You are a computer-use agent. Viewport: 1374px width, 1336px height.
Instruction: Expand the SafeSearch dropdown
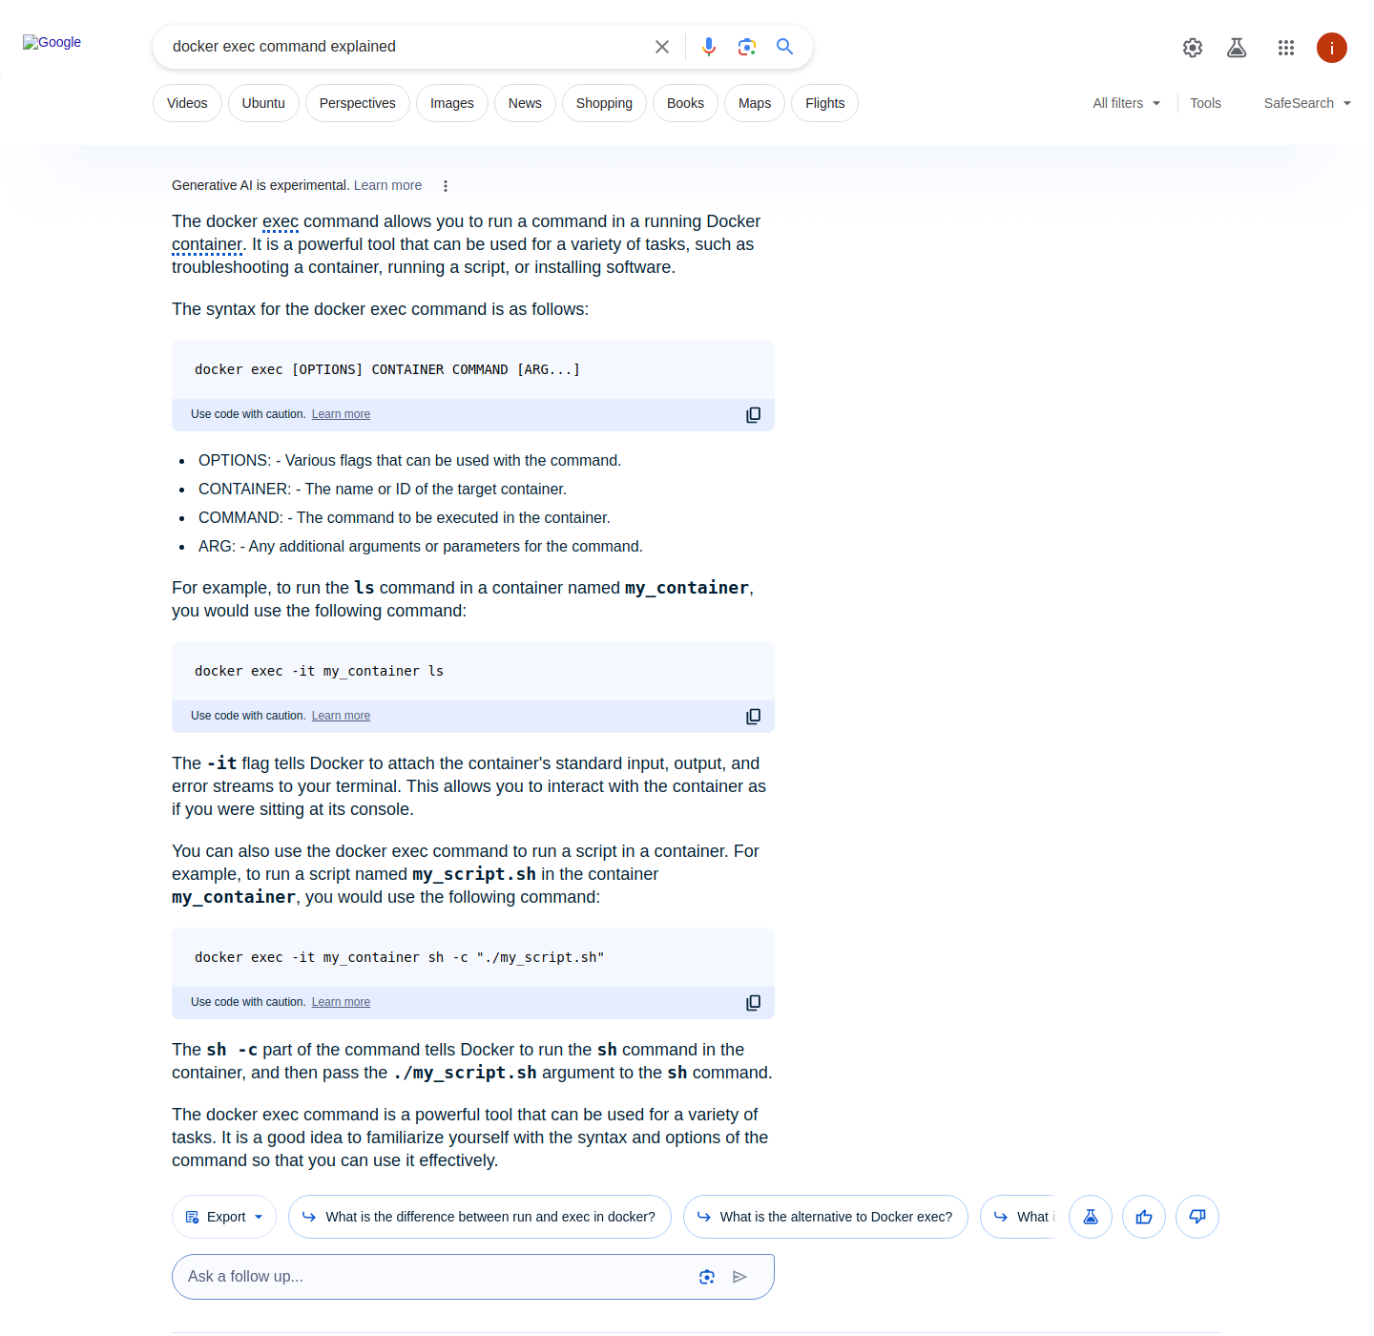coord(1306,103)
